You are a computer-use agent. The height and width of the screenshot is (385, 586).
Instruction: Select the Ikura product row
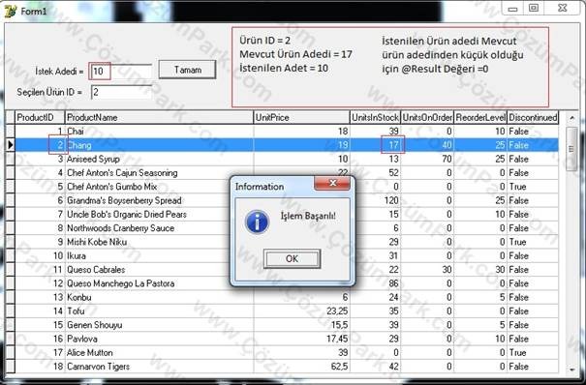287,255
